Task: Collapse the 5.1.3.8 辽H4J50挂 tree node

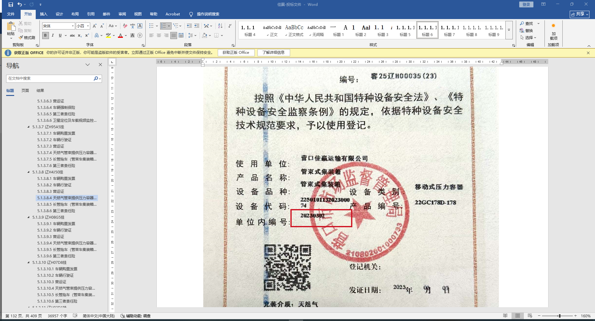Action: tap(29, 172)
